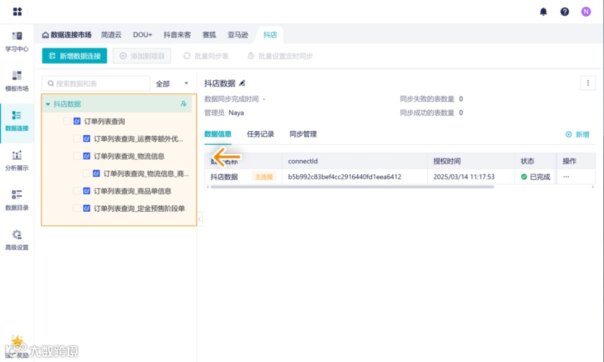Click the 主连接 tag
Image resolution: width=604 pixels, height=362 pixels.
pos(264,177)
